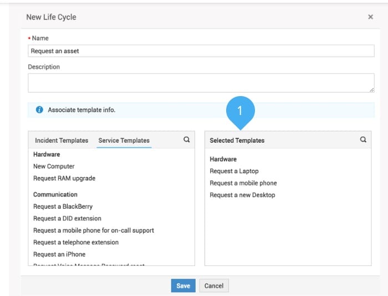This screenshot has height=296, width=388.
Task: Click Request a Laptop in Selected Templates
Action: point(234,171)
